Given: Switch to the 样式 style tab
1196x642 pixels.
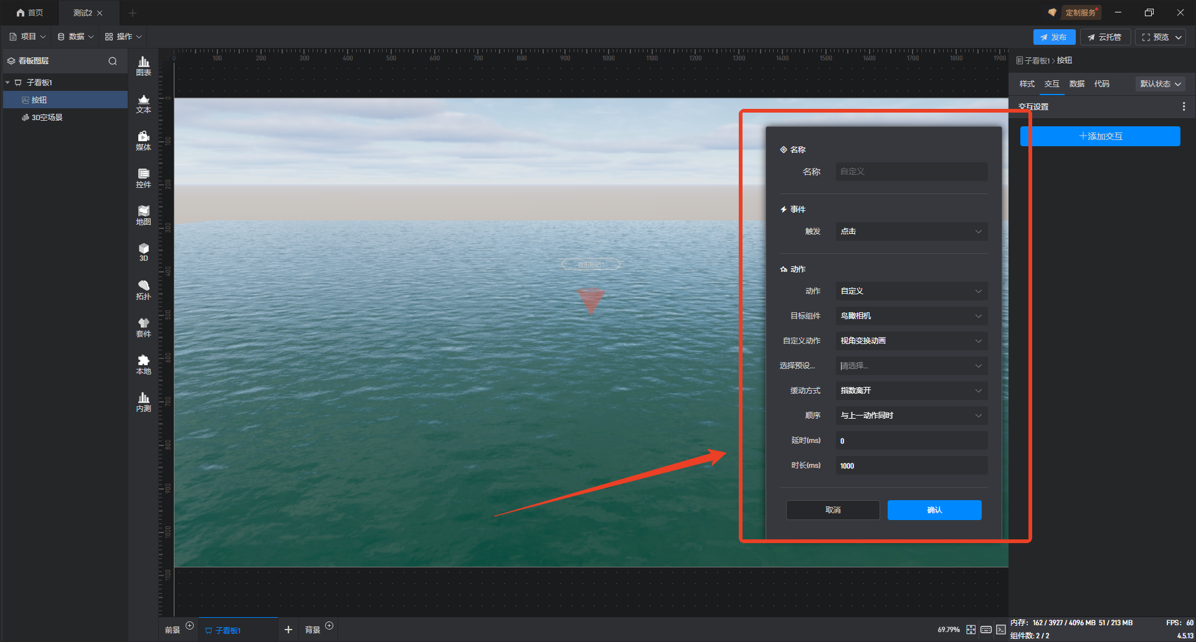Looking at the screenshot, I should [1027, 84].
